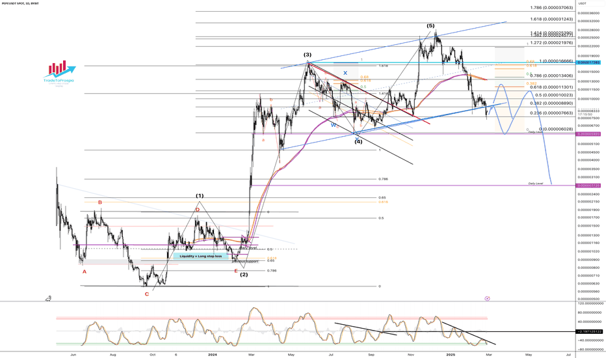606x358 pixels.
Task: Select the red E wave label
Action: tap(236, 271)
